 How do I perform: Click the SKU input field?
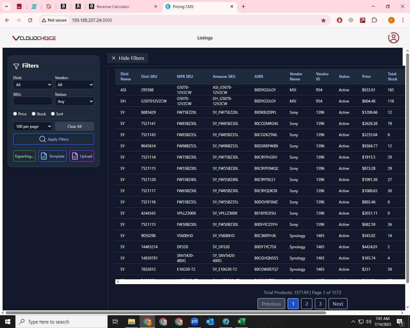[x=33, y=101]
